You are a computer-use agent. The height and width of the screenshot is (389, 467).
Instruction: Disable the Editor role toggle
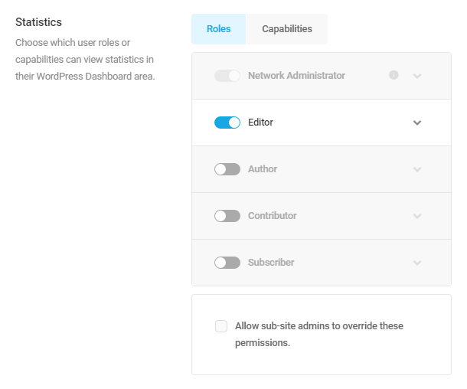tap(227, 123)
